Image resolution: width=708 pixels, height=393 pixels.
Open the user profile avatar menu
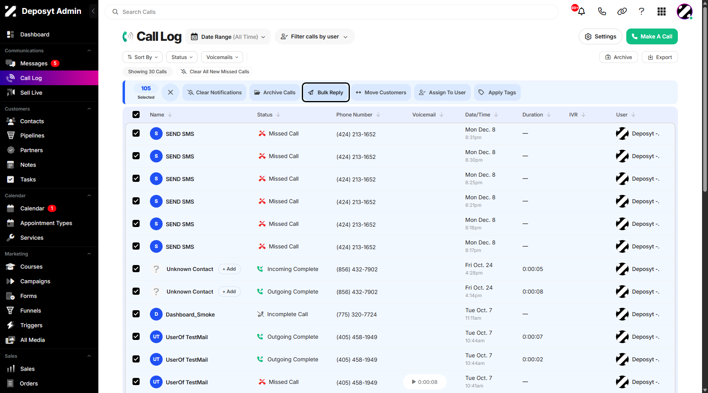(685, 11)
